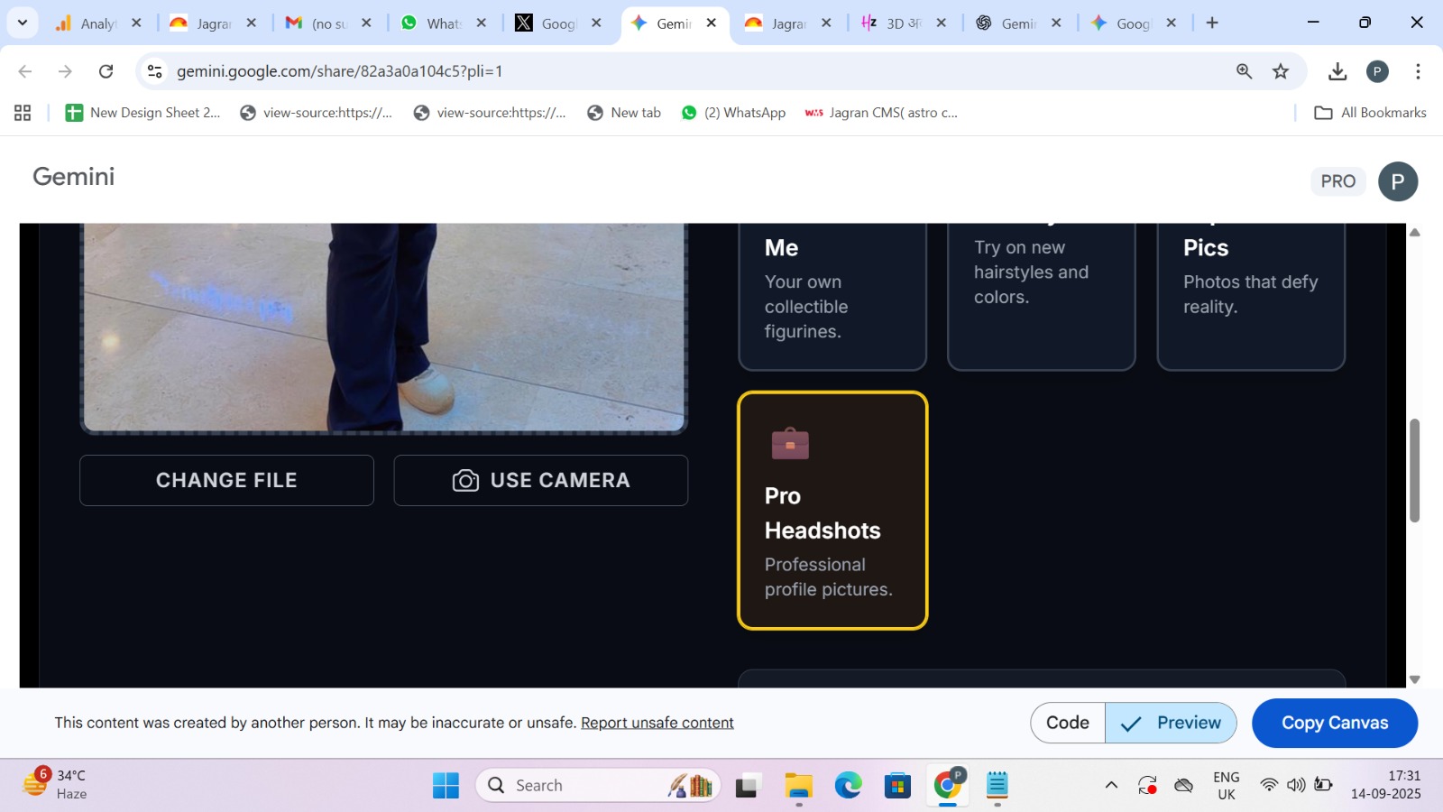Click the camera icon beside Use Camera
1443x812 pixels.
pyautogui.click(x=465, y=480)
